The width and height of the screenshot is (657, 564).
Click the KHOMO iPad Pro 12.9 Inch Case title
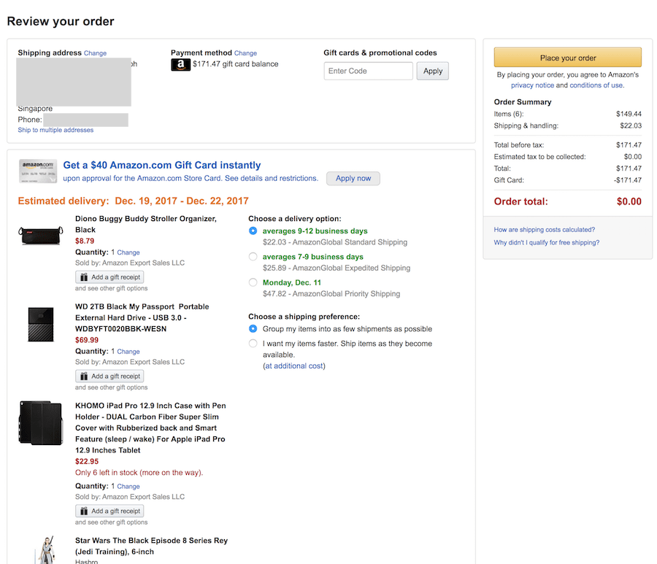[150, 428]
